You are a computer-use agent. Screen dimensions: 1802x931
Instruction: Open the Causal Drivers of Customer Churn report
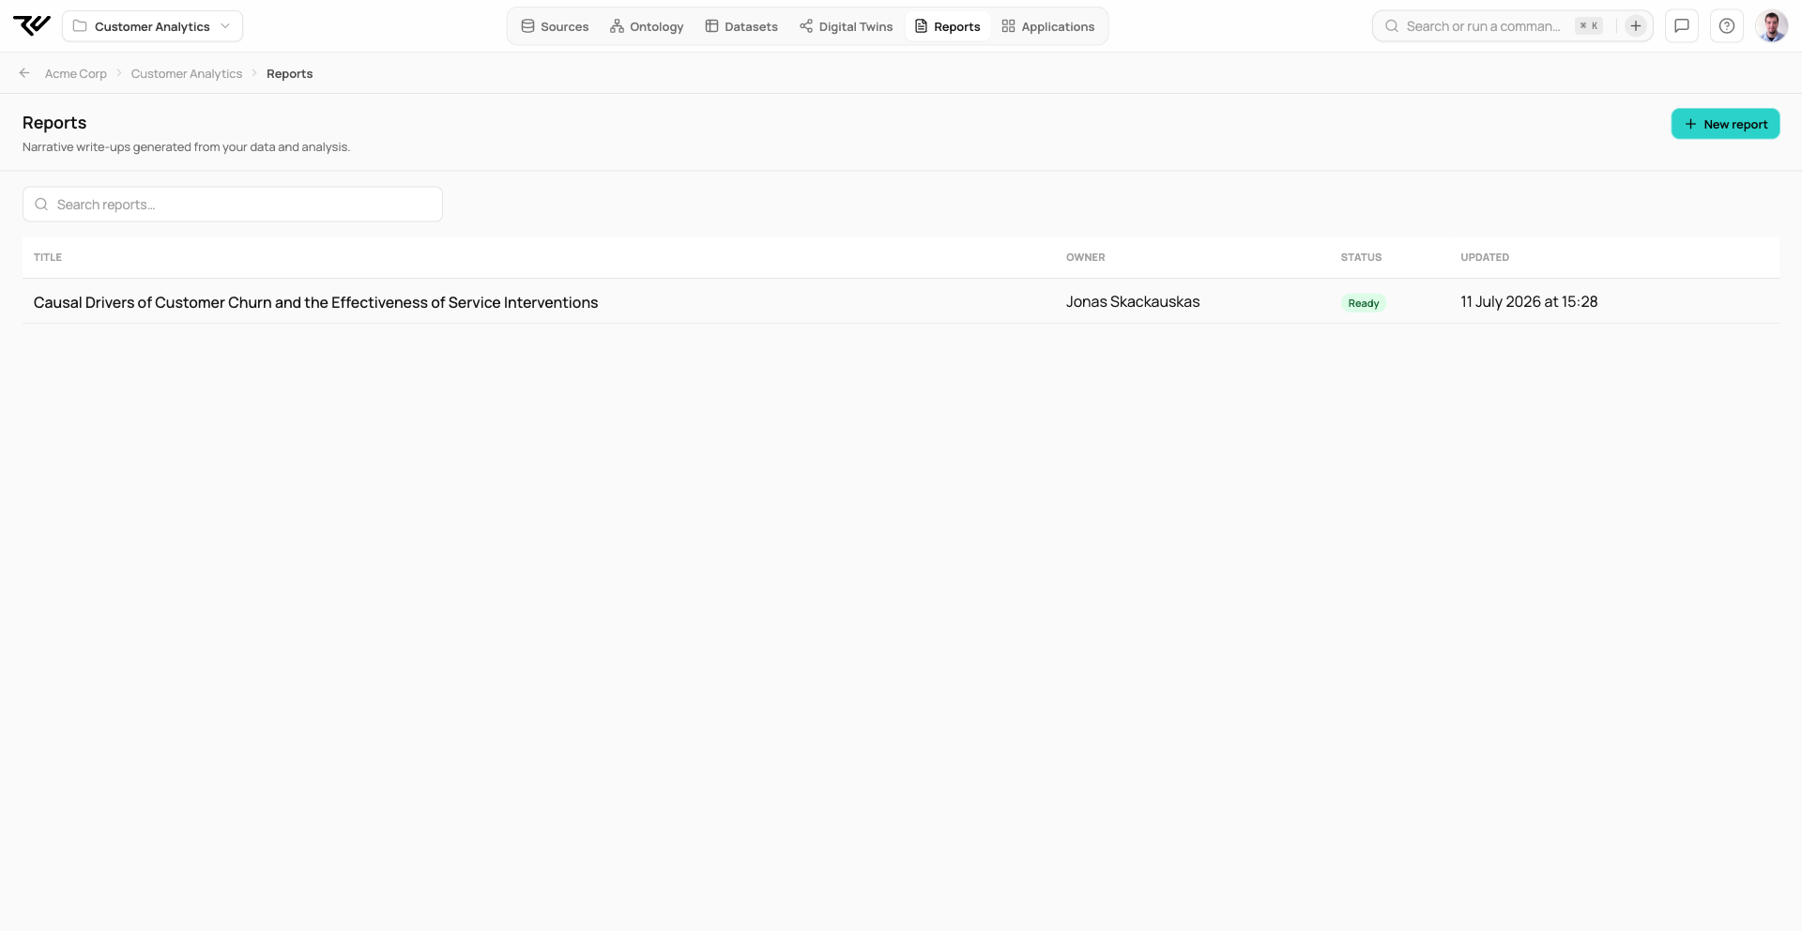click(315, 302)
